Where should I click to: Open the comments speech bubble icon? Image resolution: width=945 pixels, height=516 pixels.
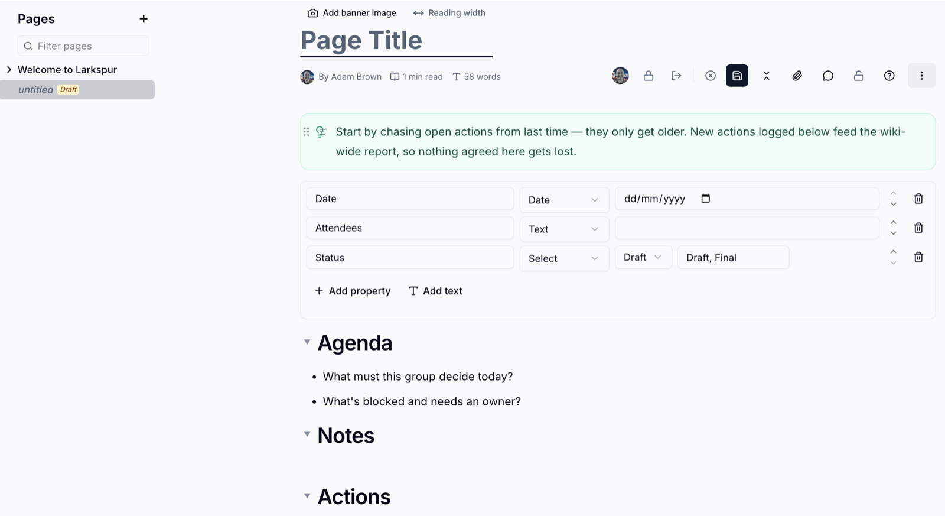(828, 76)
